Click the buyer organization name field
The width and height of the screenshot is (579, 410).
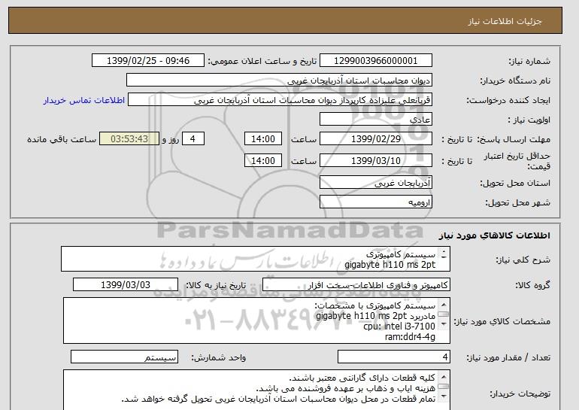[279, 80]
